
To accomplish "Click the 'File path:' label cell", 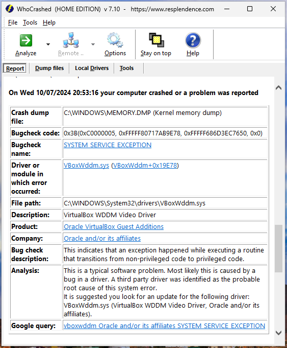I will coord(36,203).
